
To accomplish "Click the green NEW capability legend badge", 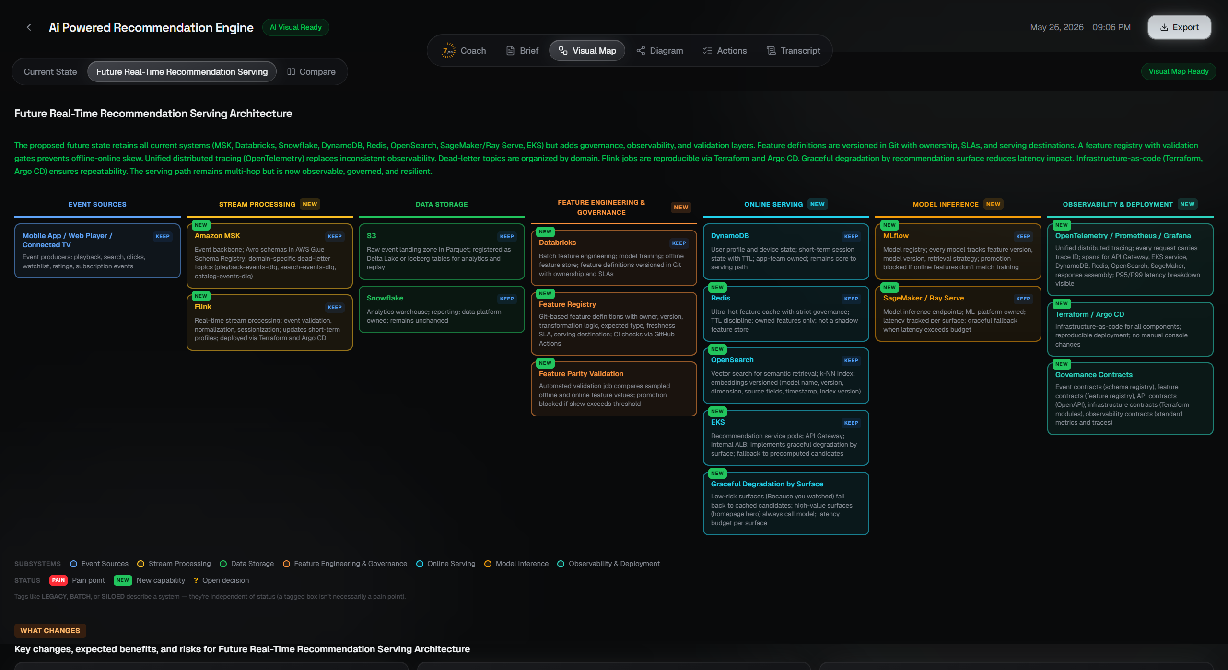I will tap(123, 580).
